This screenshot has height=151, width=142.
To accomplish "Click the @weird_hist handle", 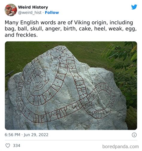I will coord(30,13).
